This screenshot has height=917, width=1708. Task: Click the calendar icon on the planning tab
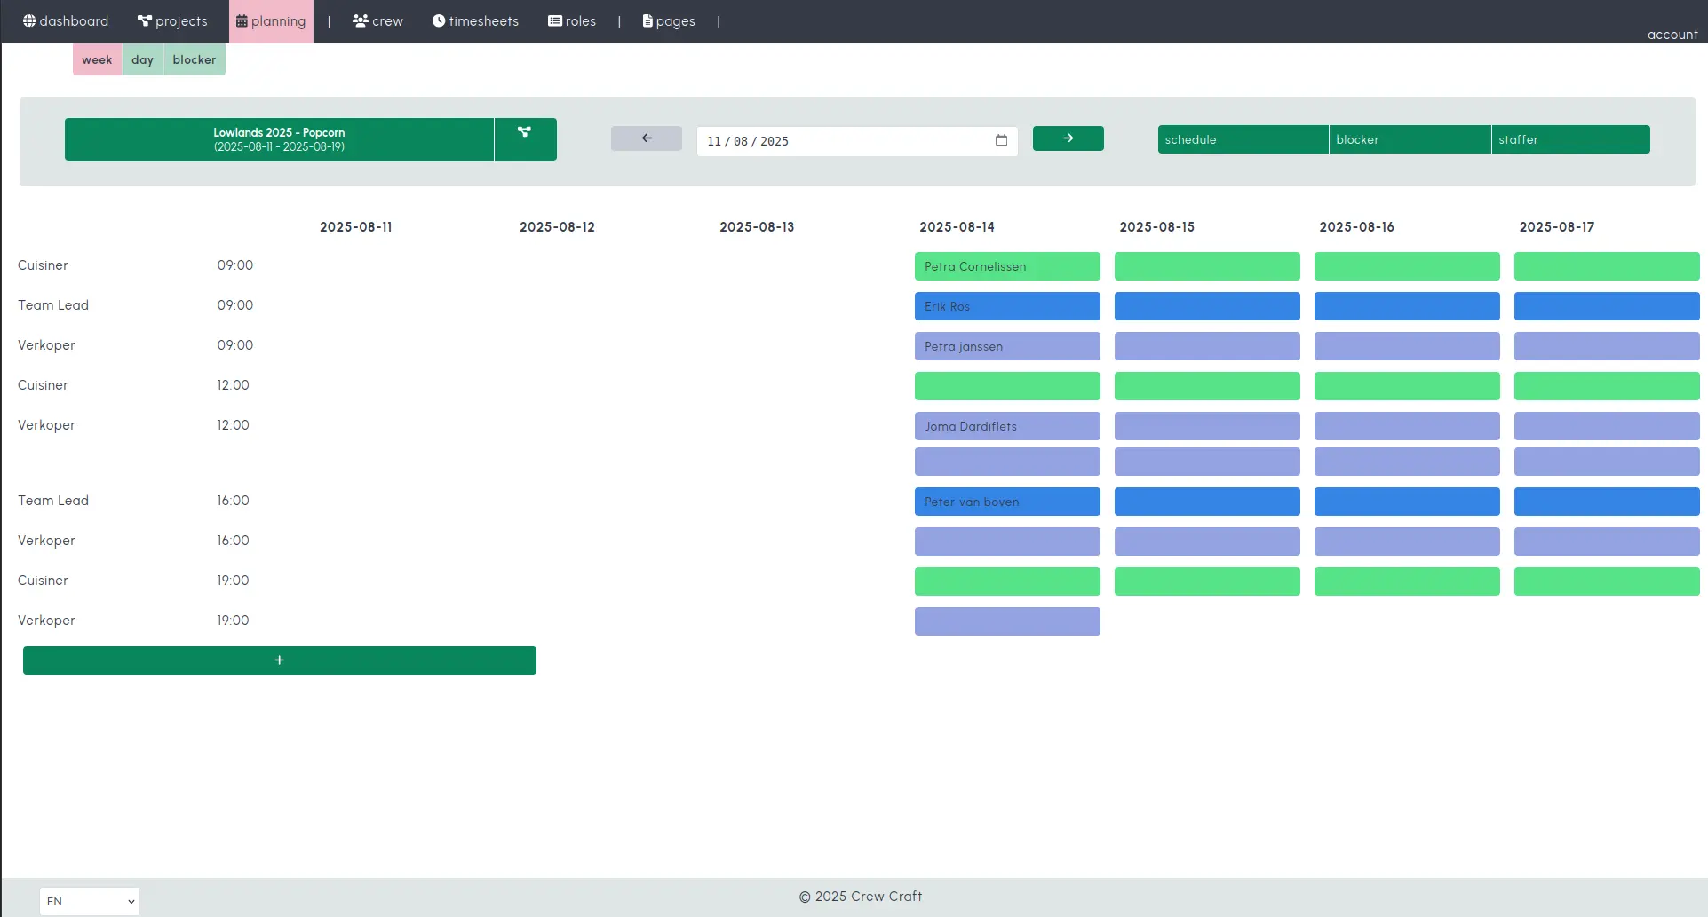(x=242, y=20)
